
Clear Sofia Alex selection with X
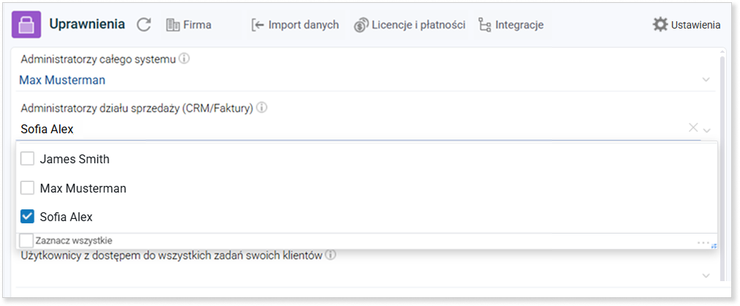693,127
